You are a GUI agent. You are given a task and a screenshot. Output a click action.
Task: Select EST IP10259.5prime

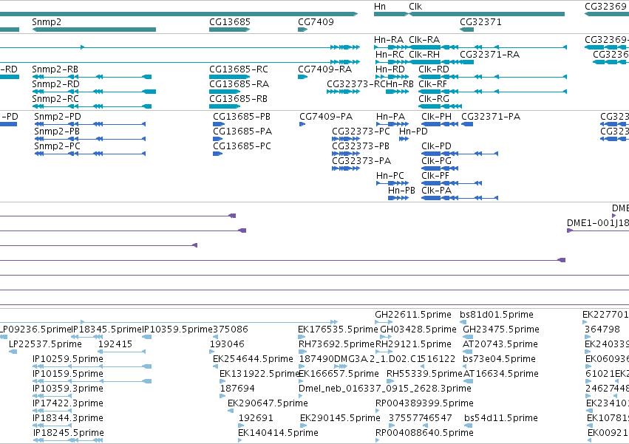(68, 359)
